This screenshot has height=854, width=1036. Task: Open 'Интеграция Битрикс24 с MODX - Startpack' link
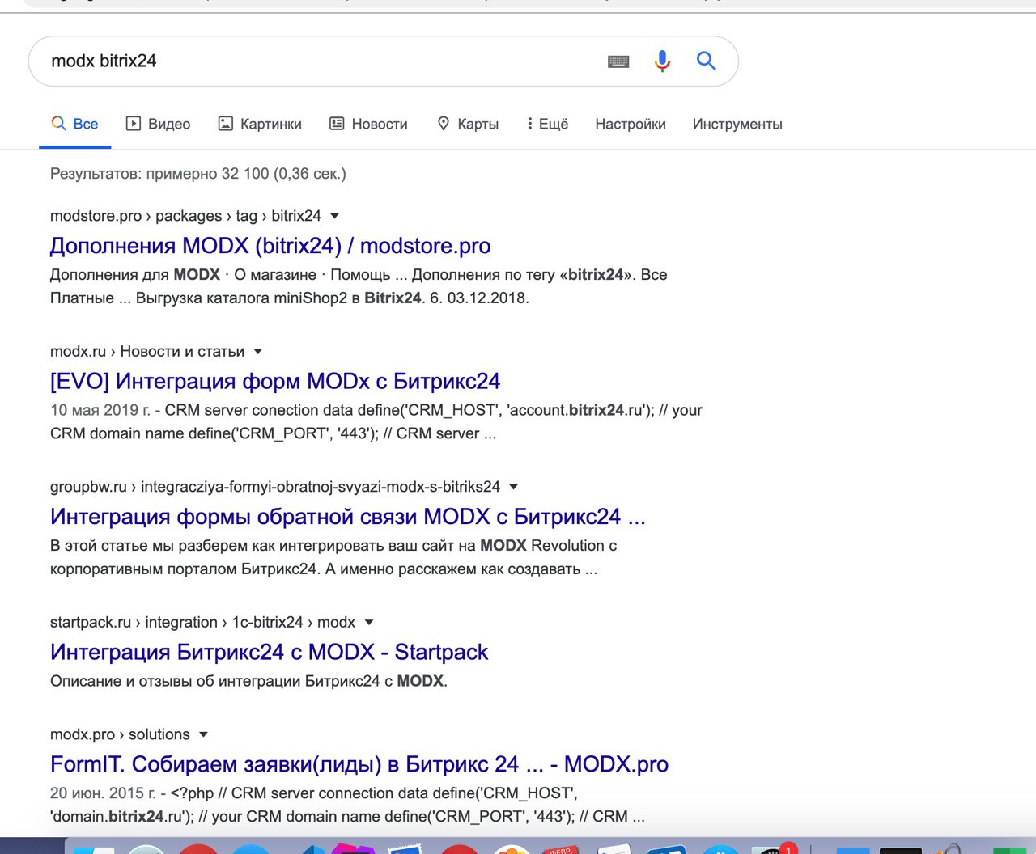270,652
